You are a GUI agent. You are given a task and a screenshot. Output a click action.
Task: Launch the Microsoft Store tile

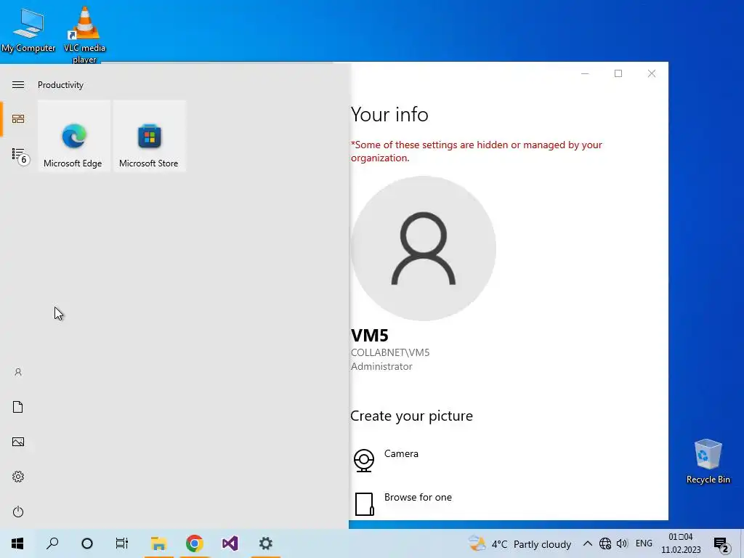pos(150,136)
